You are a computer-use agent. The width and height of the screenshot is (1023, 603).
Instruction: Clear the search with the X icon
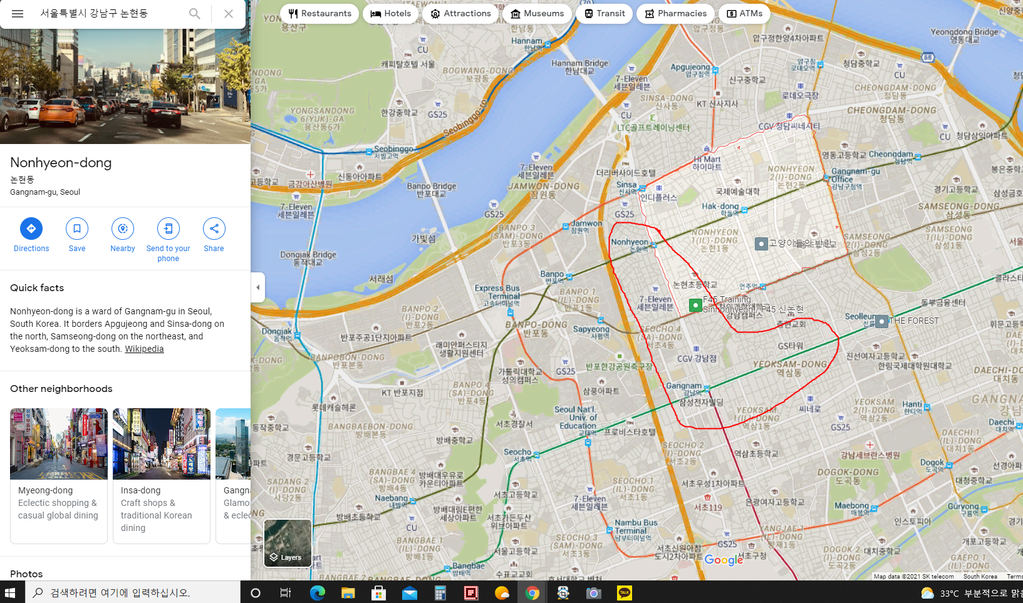click(x=229, y=14)
